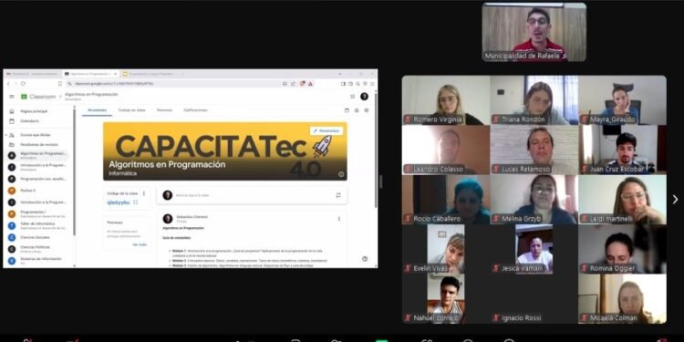Click the announce something to your class field

[x=252, y=195]
